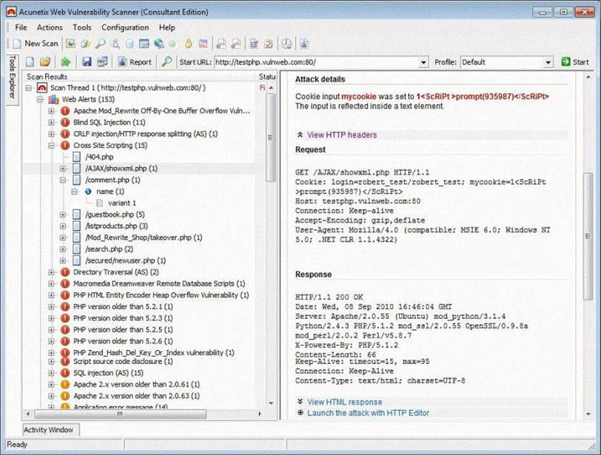The height and width of the screenshot is (455, 601).
Task: Click the globe icon in top toolbar
Action: 158,44
